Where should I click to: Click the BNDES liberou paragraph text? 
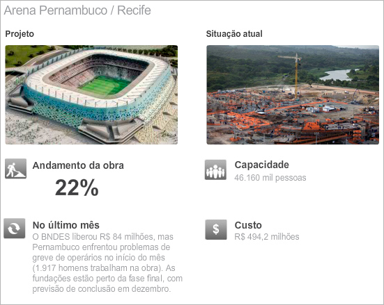point(107,263)
